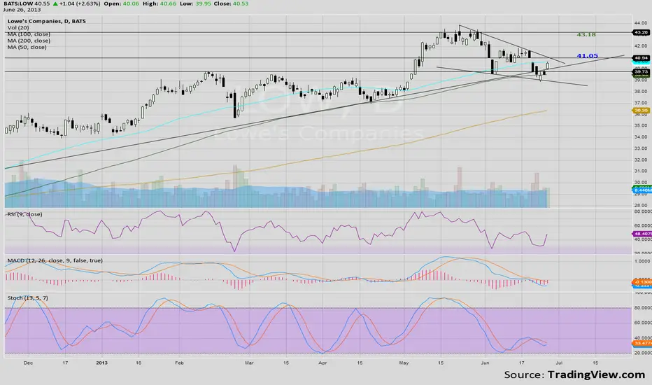Click the 80.0000 label in Stoch pane

tap(643, 307)
